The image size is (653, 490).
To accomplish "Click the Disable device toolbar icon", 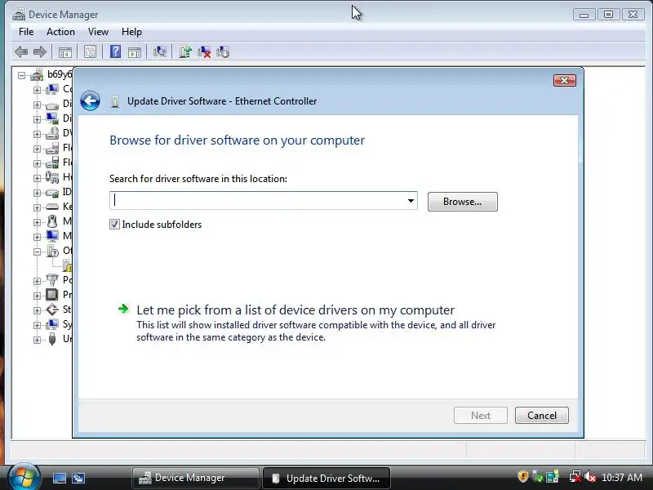I will pos(223,52).
